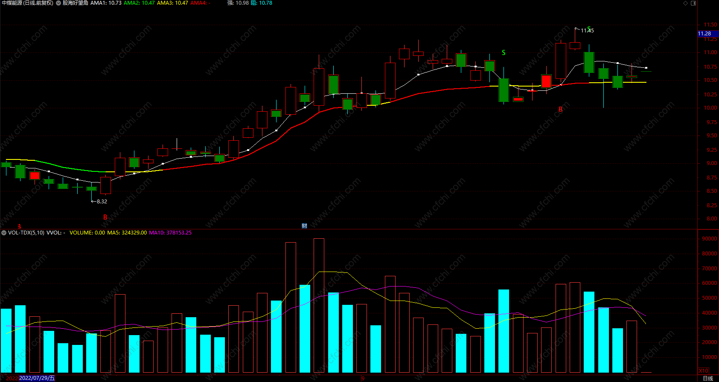Click the 财 marker on the chart

pos(304,226)
